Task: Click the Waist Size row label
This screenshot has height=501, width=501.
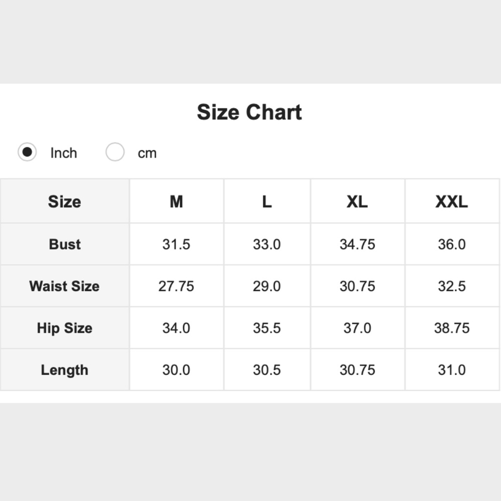Action: coord(65,286)
